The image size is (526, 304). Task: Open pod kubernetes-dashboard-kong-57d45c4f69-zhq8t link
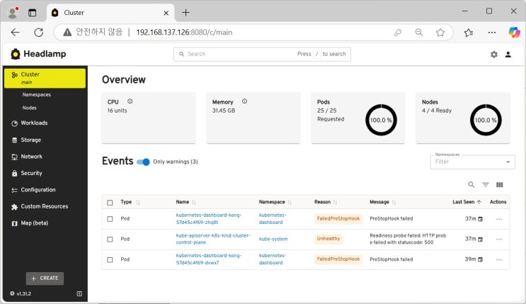click(208, 219)
